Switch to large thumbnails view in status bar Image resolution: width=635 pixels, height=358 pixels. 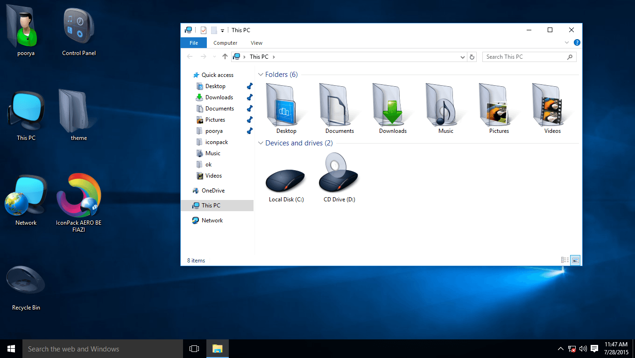pyautogui.click(x=576, y=260)
